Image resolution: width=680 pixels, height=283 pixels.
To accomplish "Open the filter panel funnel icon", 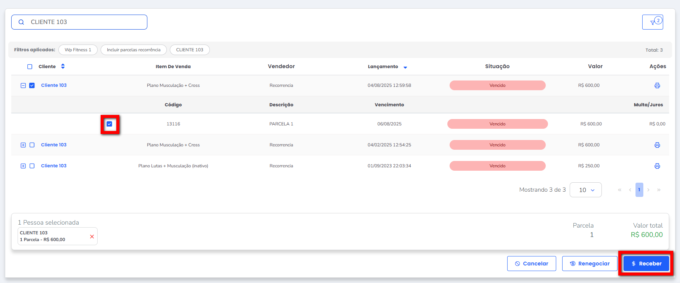I will click(x=653, y=22).
